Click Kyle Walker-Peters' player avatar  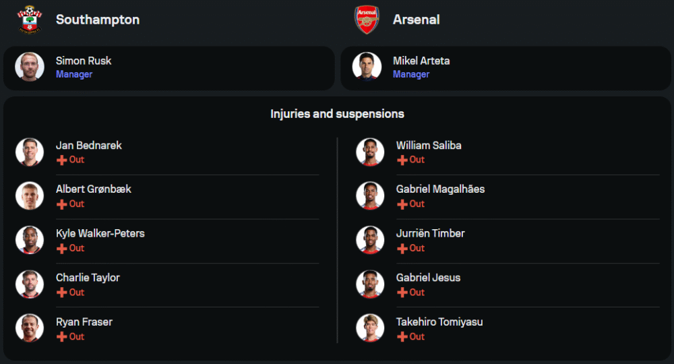[30, 240]
